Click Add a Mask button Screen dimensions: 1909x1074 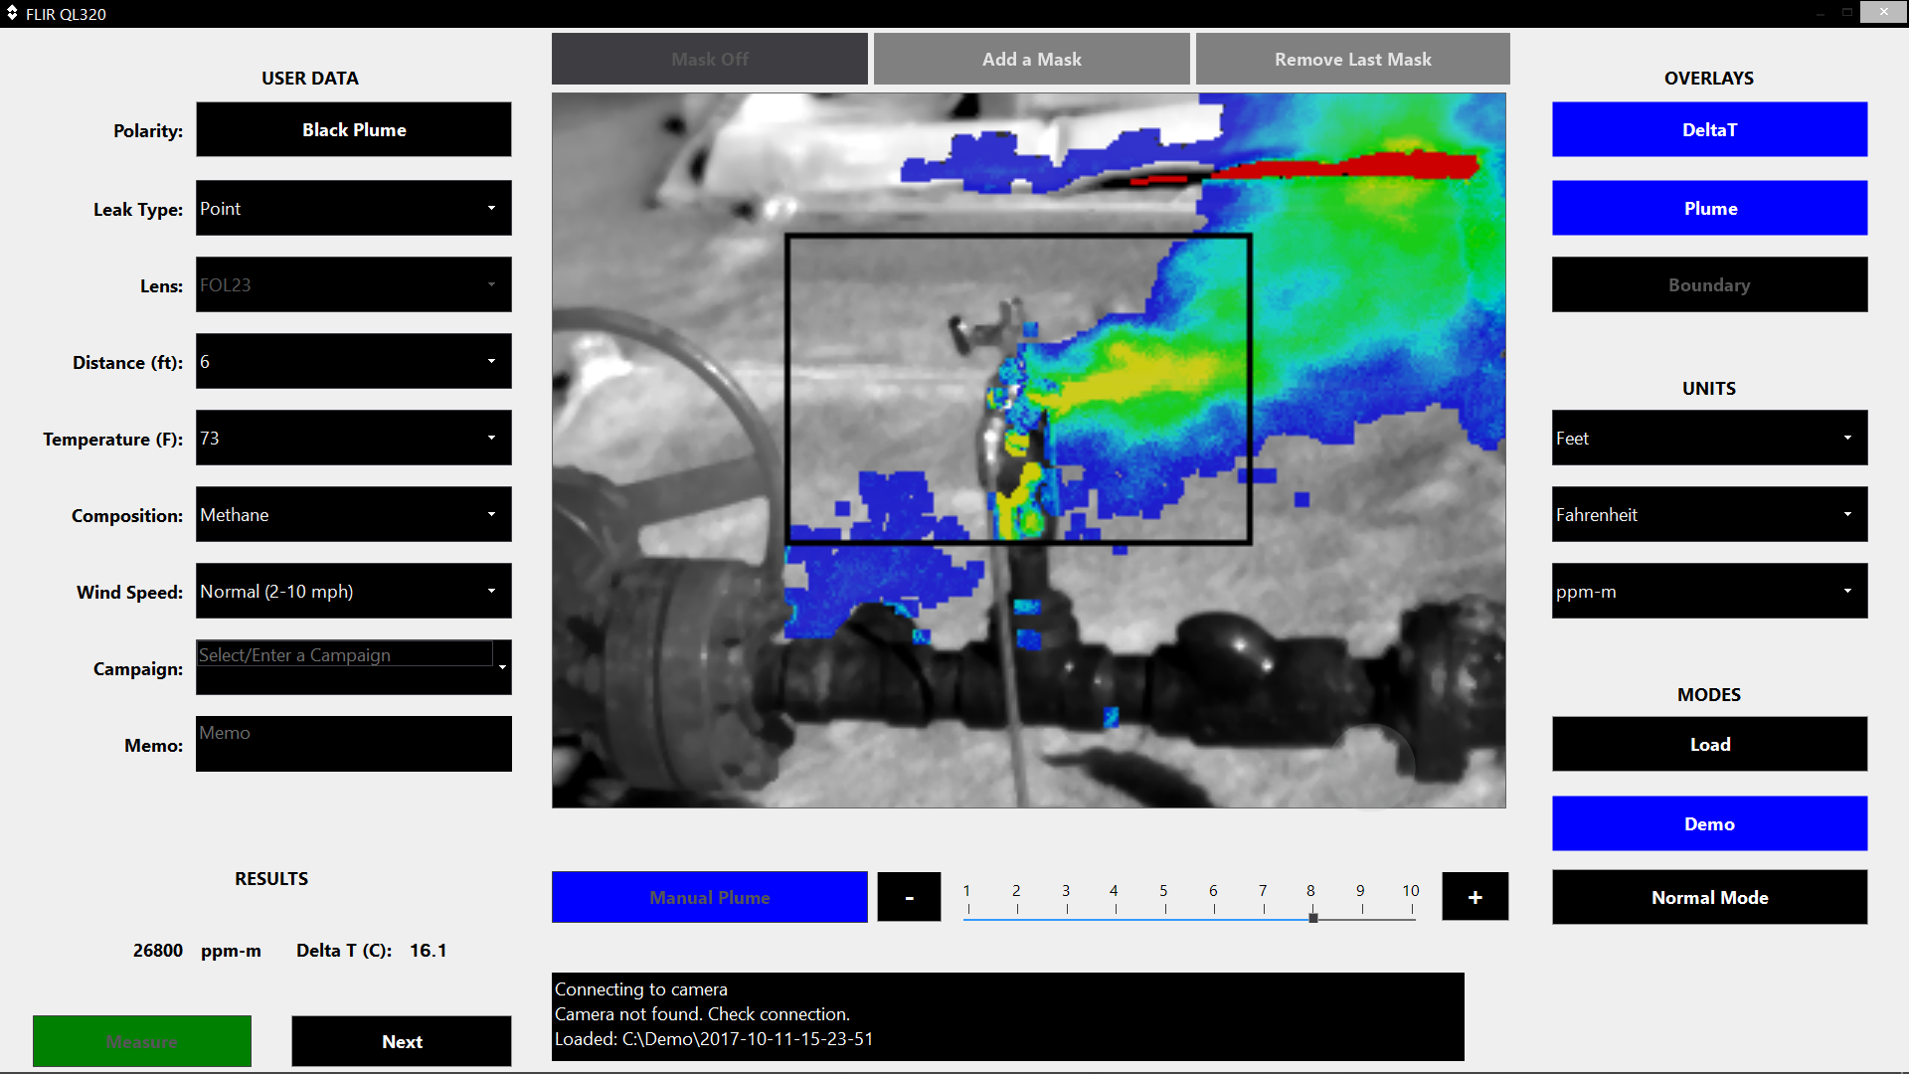[x=1031, y=60]
